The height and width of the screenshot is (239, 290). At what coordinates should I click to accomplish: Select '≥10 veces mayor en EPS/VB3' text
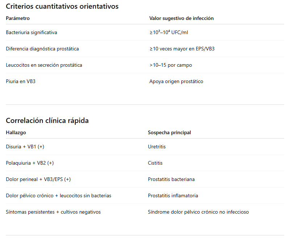coord(182,49)
